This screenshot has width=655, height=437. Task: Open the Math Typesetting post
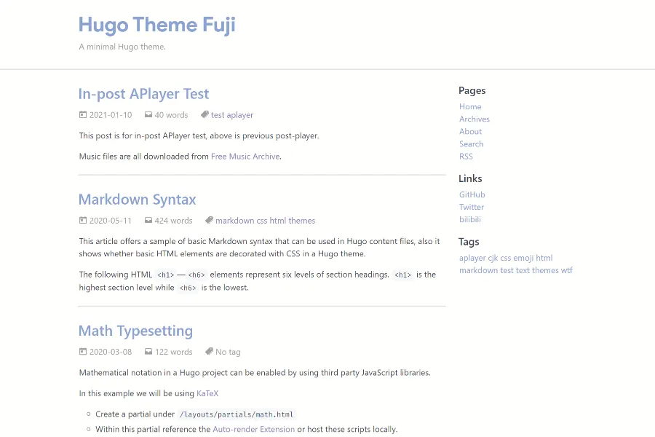(x=135, y=330)
